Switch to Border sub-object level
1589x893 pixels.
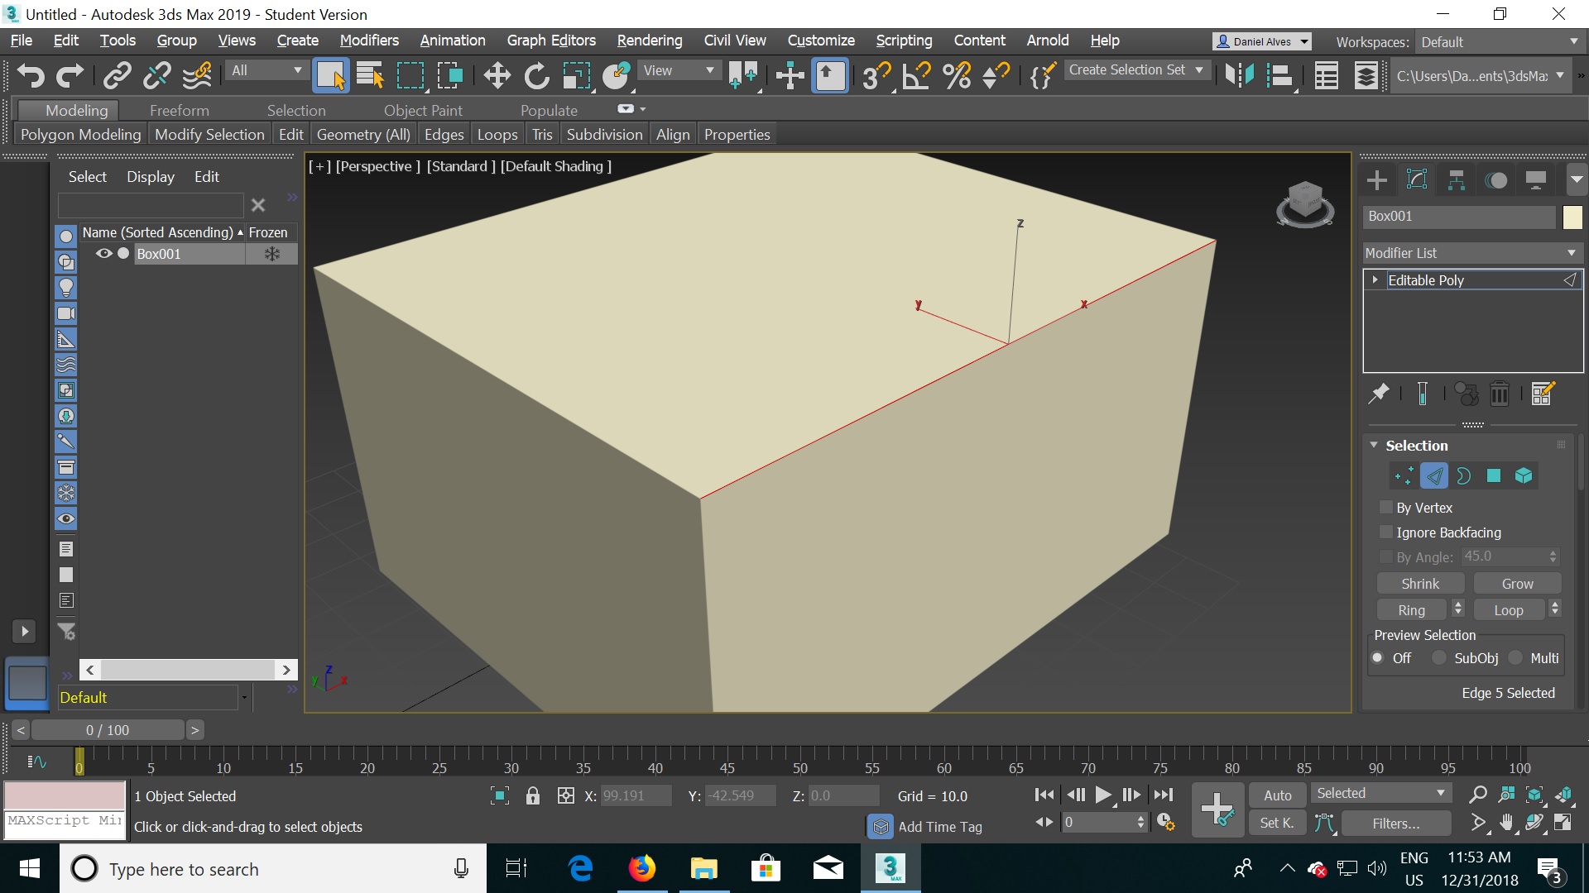click(x=1464, y=475)
